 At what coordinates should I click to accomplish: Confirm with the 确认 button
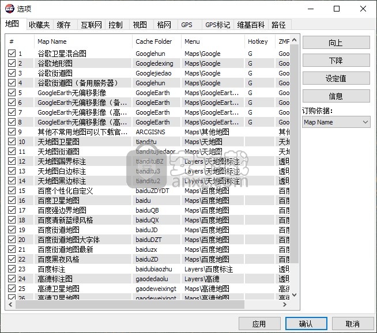pos(306,324)
